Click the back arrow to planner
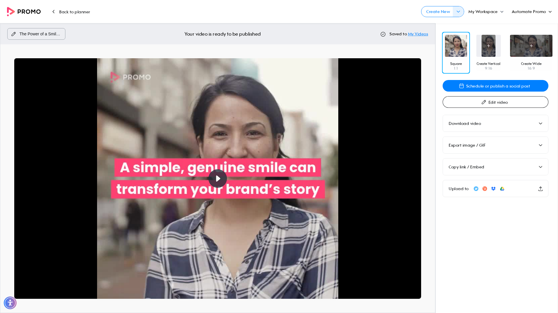Viewport: 558px width, 313px height. point(53,12)
